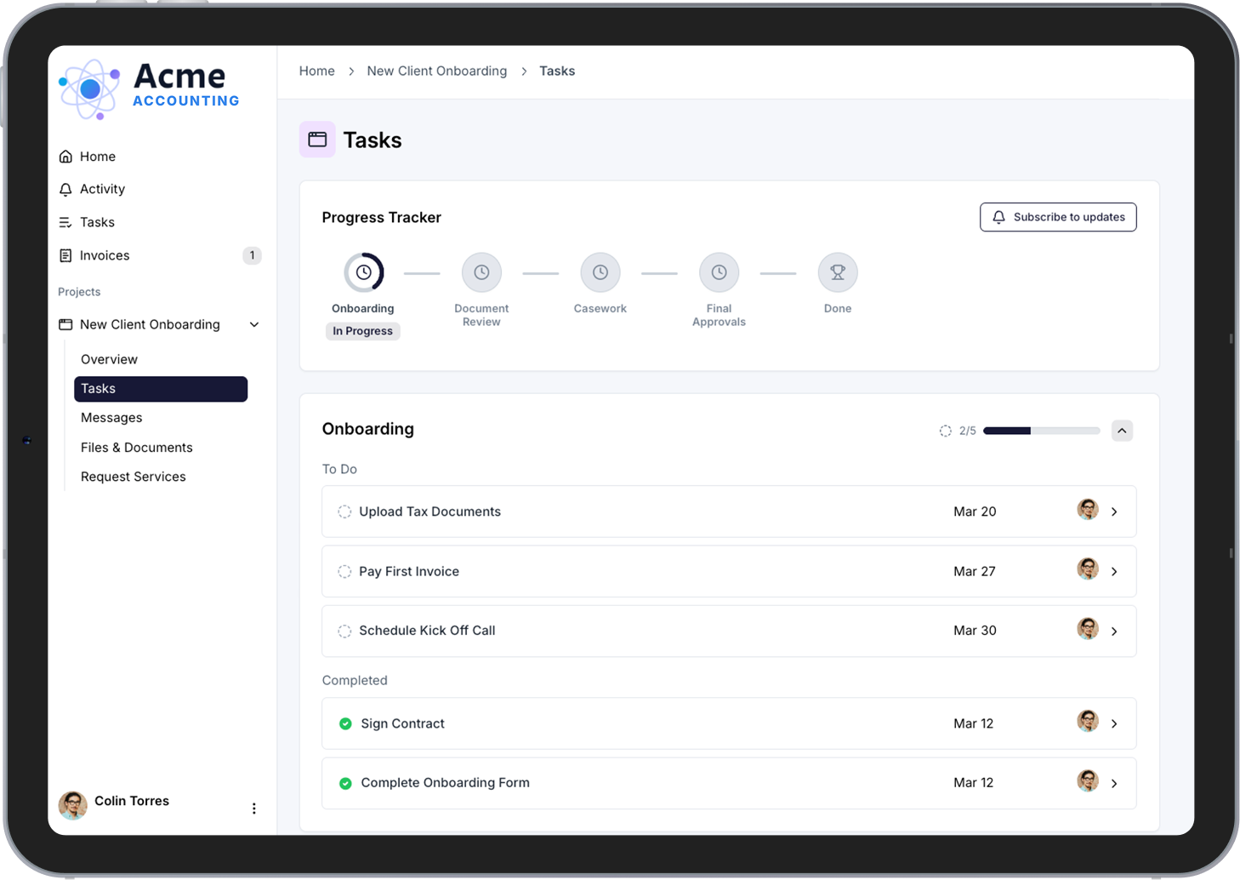Click the Document Review stage label

481,315
